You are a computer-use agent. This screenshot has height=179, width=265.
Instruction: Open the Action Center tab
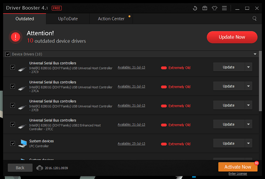tap(111, 19)
